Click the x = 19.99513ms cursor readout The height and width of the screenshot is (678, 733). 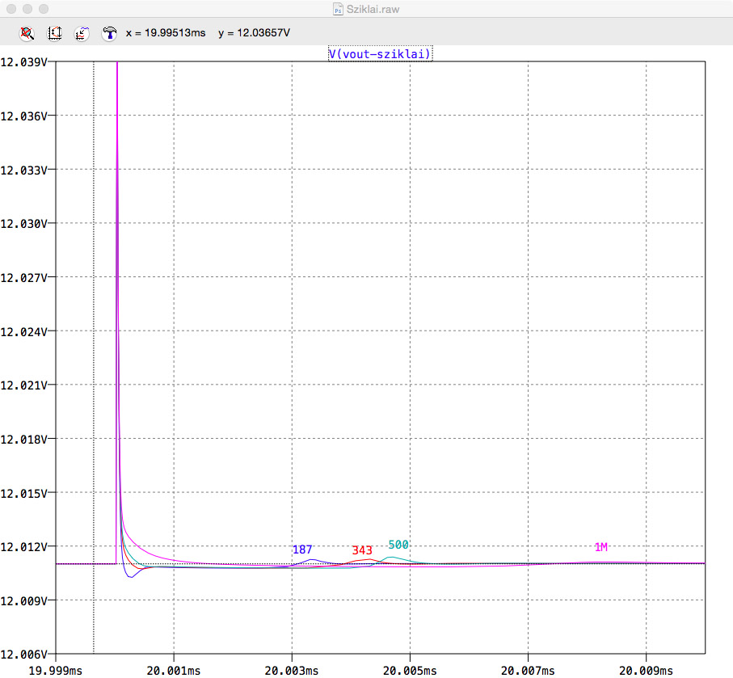[166, 33]
